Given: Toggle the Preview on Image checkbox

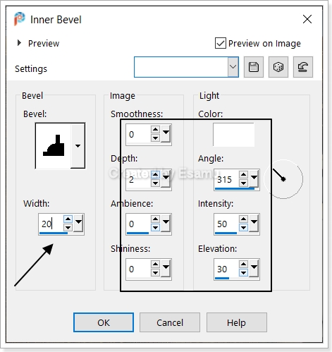Looking at the screenshot, I should click(221, 43).
